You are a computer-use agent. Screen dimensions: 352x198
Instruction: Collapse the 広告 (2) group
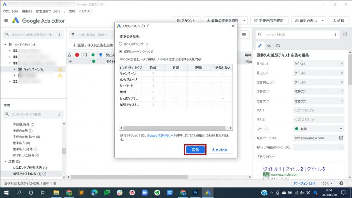tap(5, 161)
